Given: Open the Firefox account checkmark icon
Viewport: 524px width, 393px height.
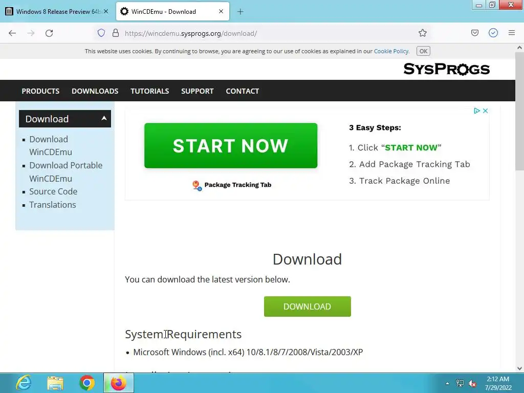Looking at the screenshot, I should pos(493,33).
